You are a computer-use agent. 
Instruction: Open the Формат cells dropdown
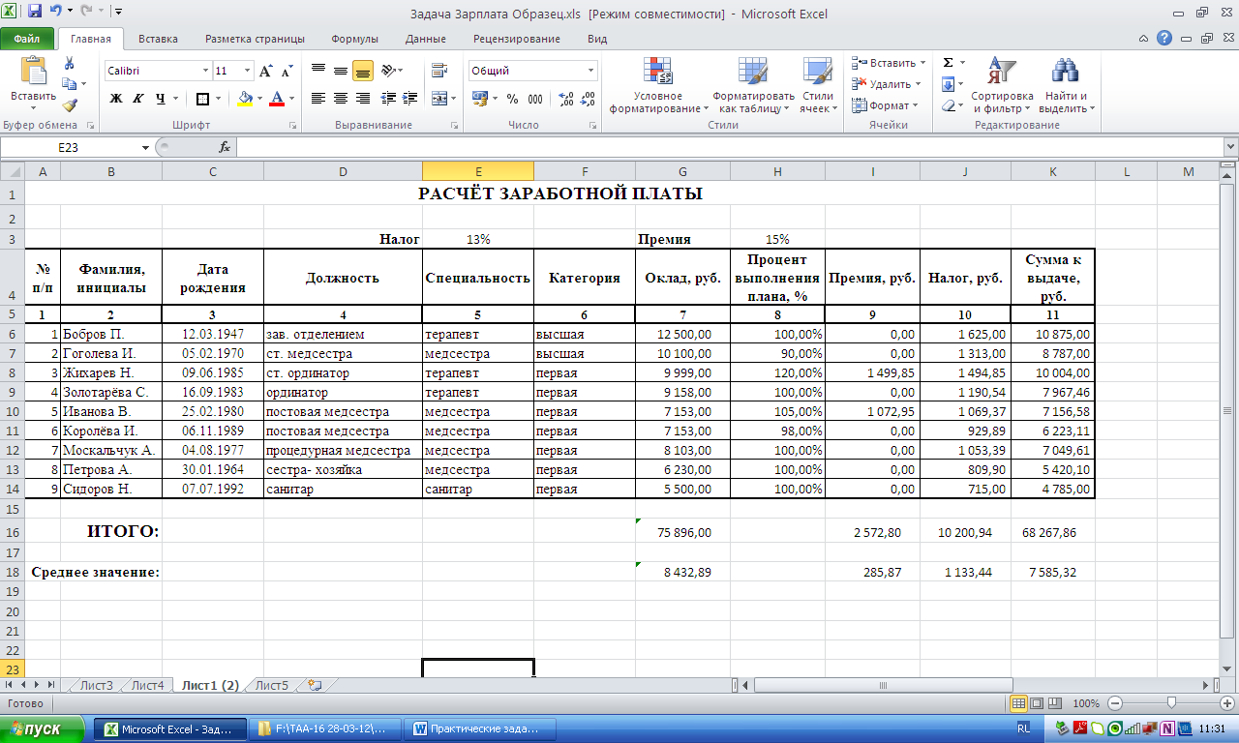tap(885, 105)
